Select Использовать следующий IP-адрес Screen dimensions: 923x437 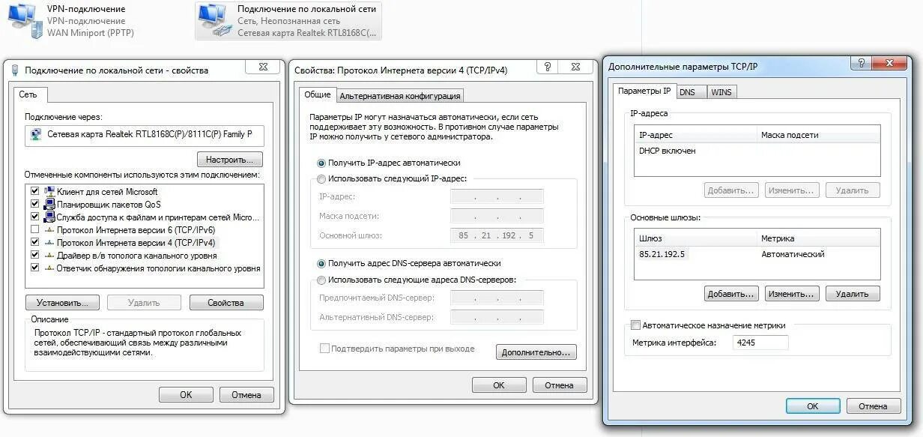[321, 179]
